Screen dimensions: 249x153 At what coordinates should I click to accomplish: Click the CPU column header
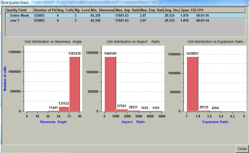coord(220,10)
